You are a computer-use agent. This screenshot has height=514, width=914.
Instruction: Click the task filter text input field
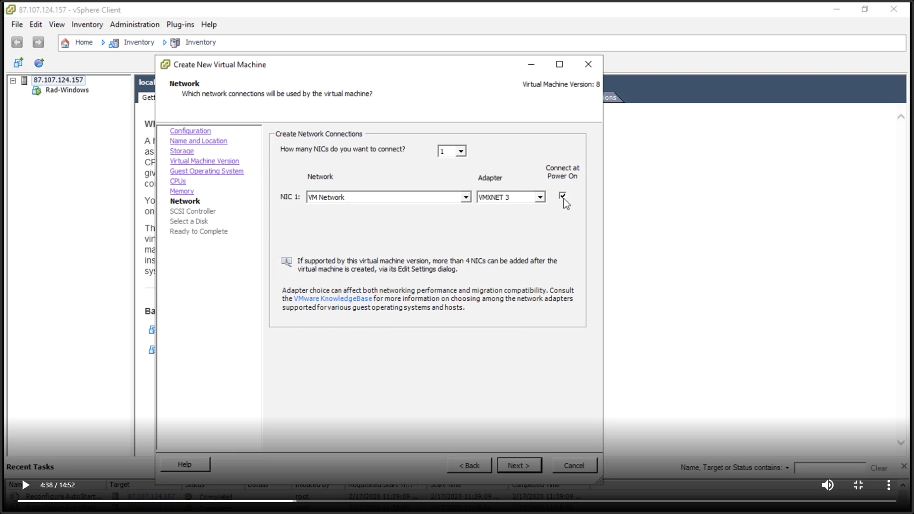(x=830, y=468)
